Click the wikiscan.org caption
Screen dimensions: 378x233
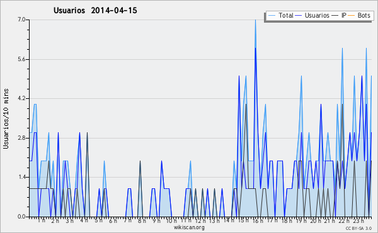pyautogui.click(x=189, y=227)
